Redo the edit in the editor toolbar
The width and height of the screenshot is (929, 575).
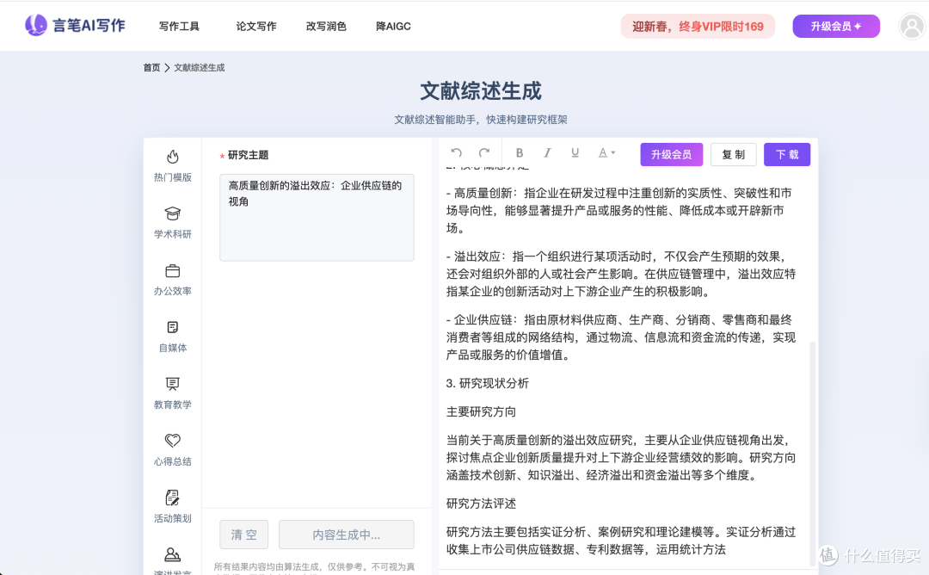484,153
